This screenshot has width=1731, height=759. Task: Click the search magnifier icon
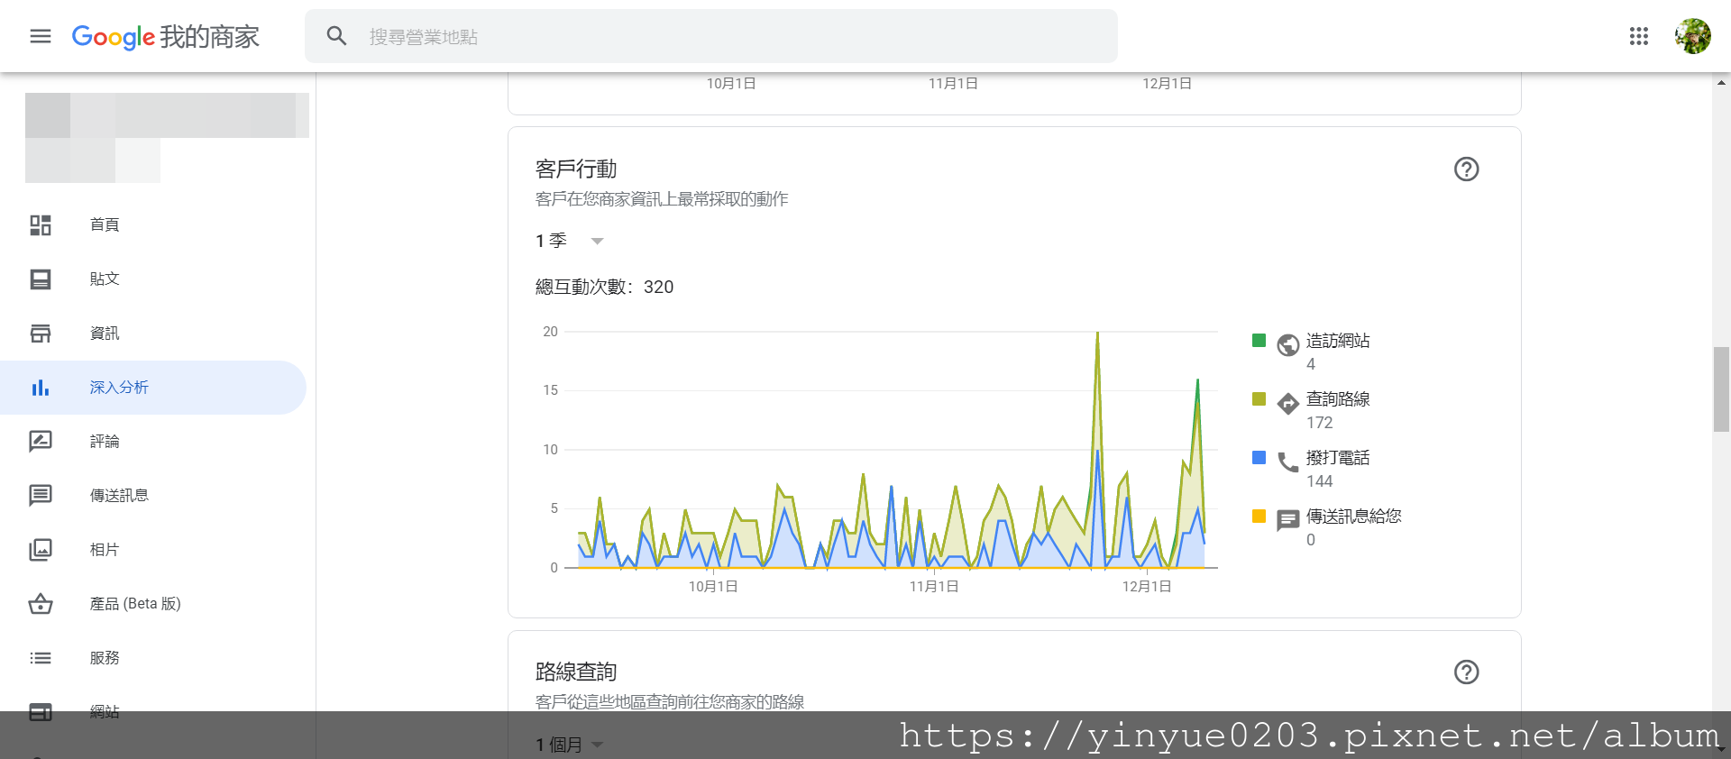pos(337,36)
